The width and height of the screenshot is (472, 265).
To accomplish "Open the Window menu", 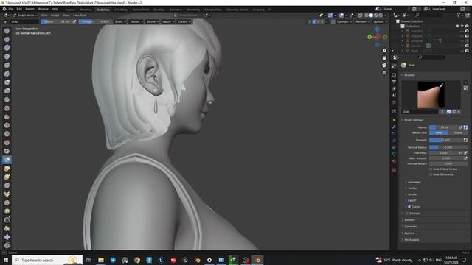I will coord(43,9).
